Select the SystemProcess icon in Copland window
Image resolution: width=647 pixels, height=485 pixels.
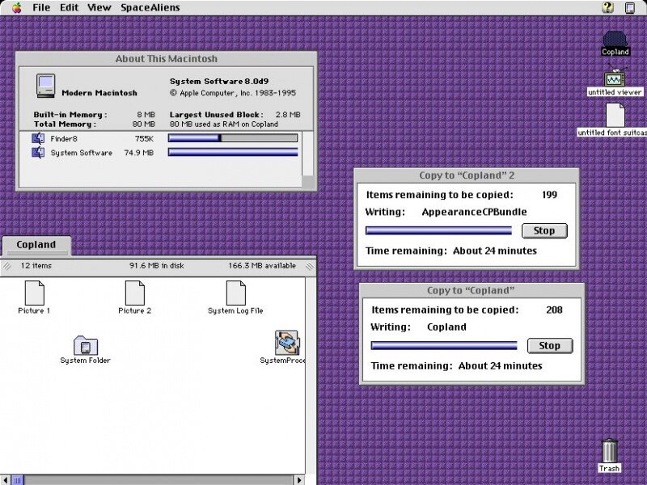(x=287, y=342)
